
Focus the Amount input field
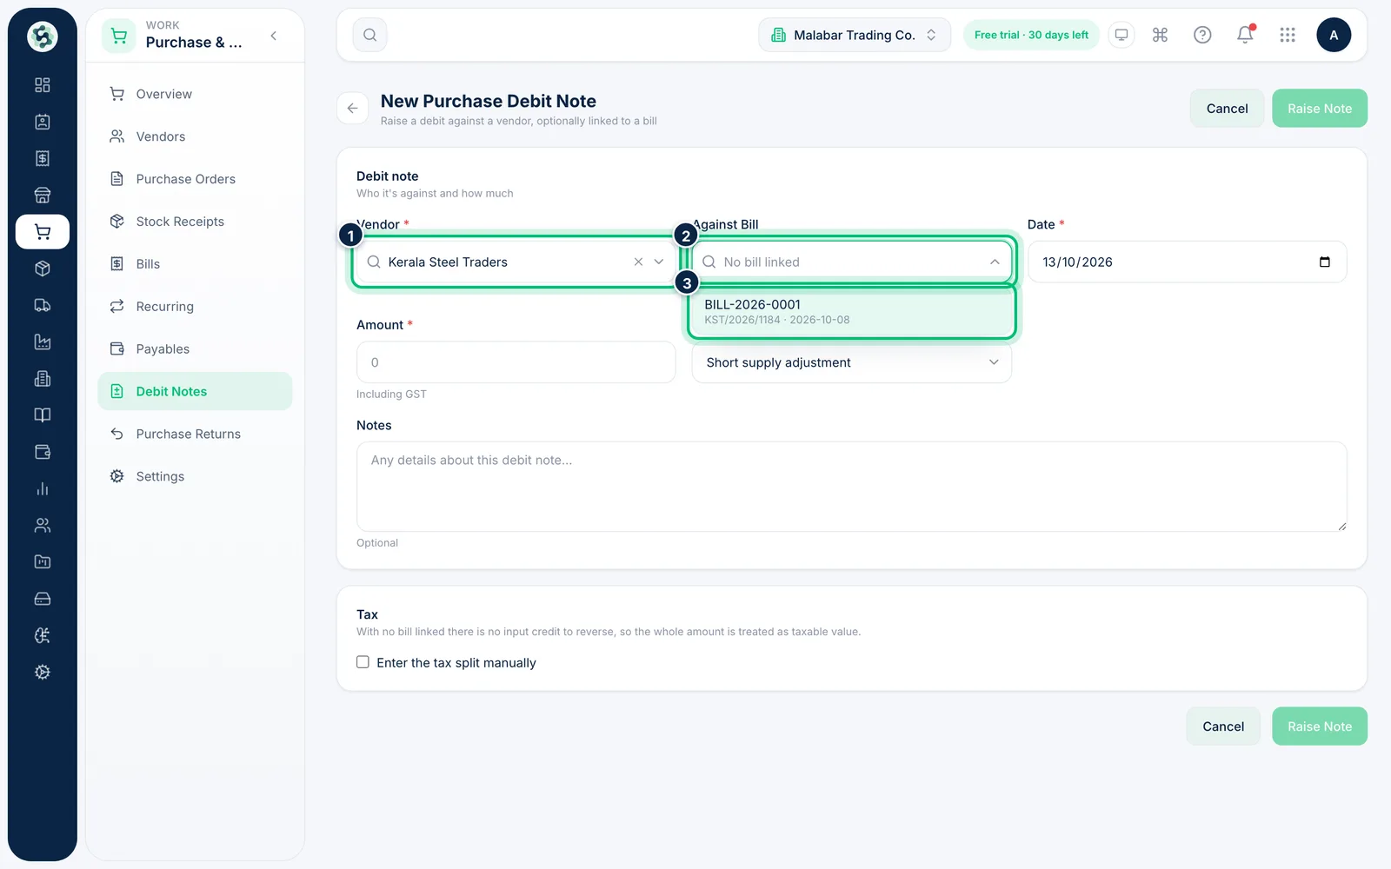pos(516,362)
